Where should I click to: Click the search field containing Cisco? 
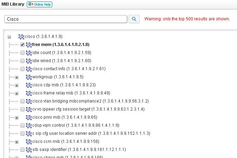[x=65, y=19]
